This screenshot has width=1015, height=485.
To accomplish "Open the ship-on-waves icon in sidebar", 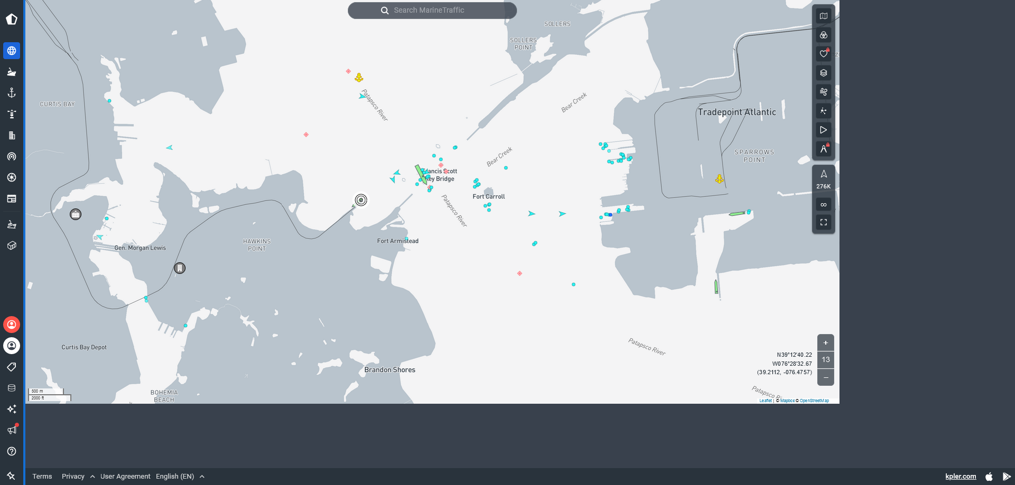I will click(x=12, y=224).
